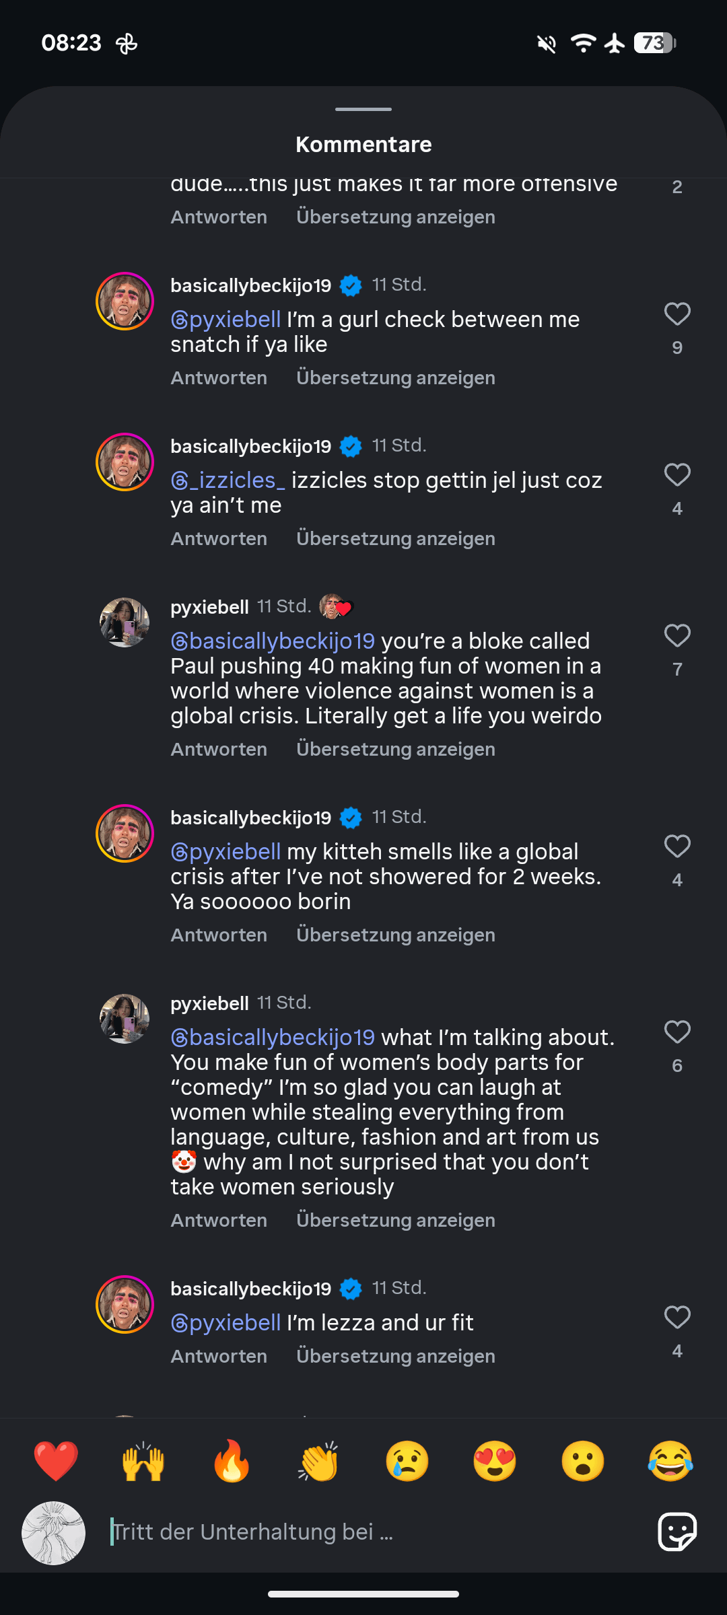
Task: Open the @_izzicles_ mention link
Action: (x=228, y=480)
